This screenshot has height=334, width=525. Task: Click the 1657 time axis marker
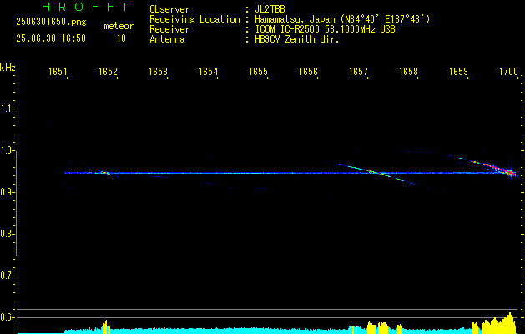pyautogui.click(x=358, y=71)
